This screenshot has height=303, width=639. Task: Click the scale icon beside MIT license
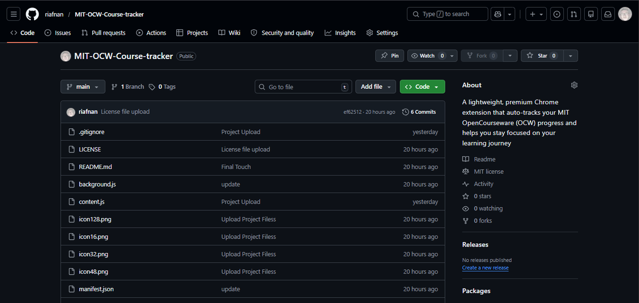(466, 172)
